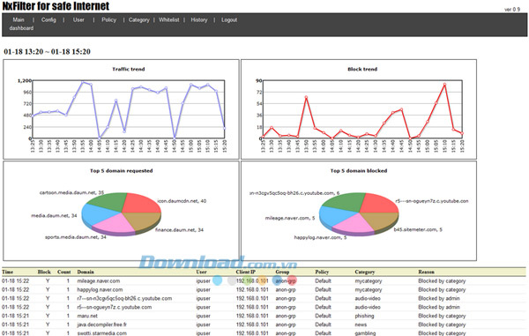View the History menu
The image size is (529, 336).
pyautogui.click(x=198, y=20)
